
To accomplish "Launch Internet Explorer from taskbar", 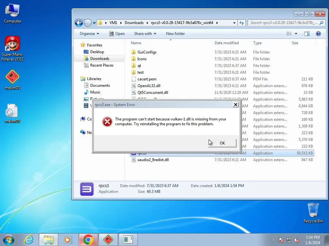I will click(x=29, y=240).
